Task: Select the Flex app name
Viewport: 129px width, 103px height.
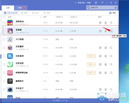Action: pos(18,98)
